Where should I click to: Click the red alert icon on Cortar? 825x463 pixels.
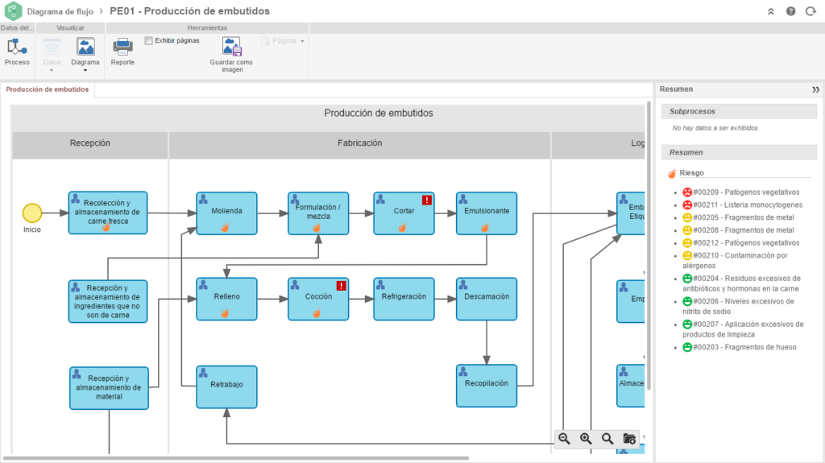[x=427, y=200]
